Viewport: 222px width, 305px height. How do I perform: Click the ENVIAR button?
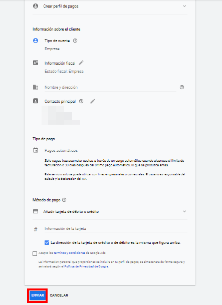[x=38, y=295]
